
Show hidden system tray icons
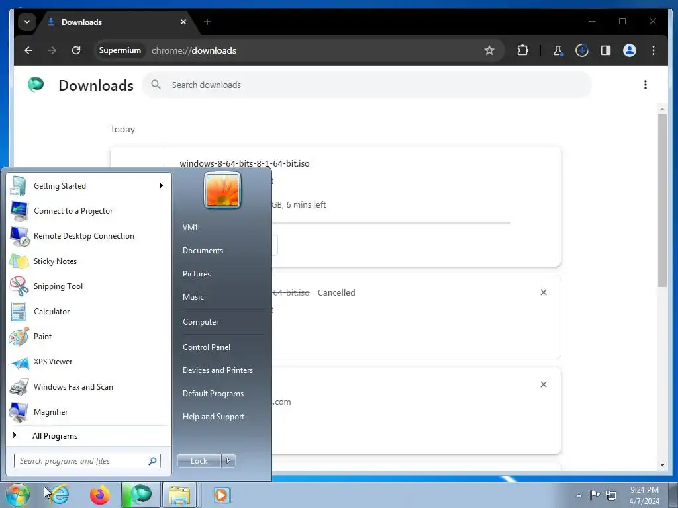(x=579, y=495)
